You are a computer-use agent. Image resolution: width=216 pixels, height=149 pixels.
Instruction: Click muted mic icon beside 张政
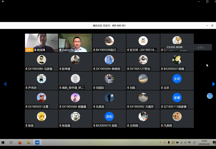(27, 125)
